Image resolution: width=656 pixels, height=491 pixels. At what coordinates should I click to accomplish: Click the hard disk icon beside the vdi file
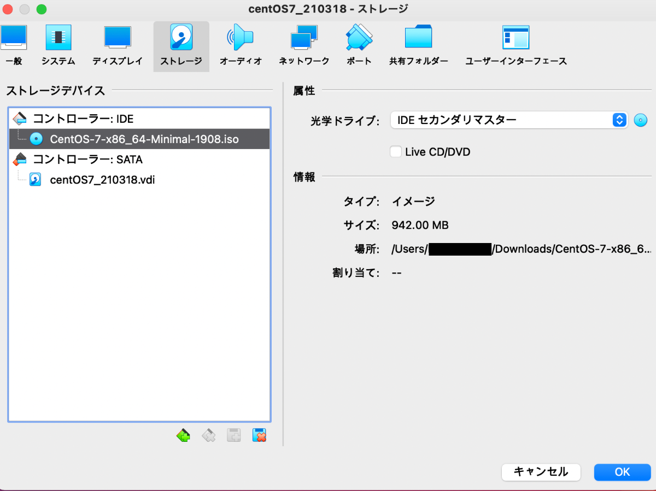point(36,179)
